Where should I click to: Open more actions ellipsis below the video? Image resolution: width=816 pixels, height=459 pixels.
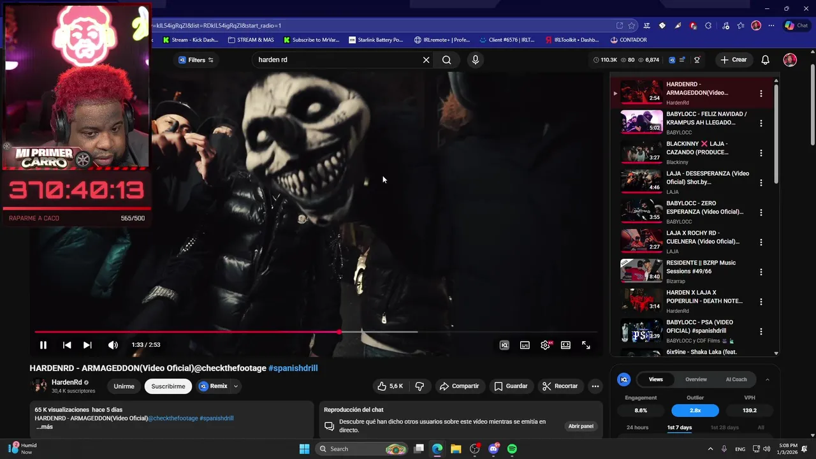pyautogui.click(x=595, y=386)
